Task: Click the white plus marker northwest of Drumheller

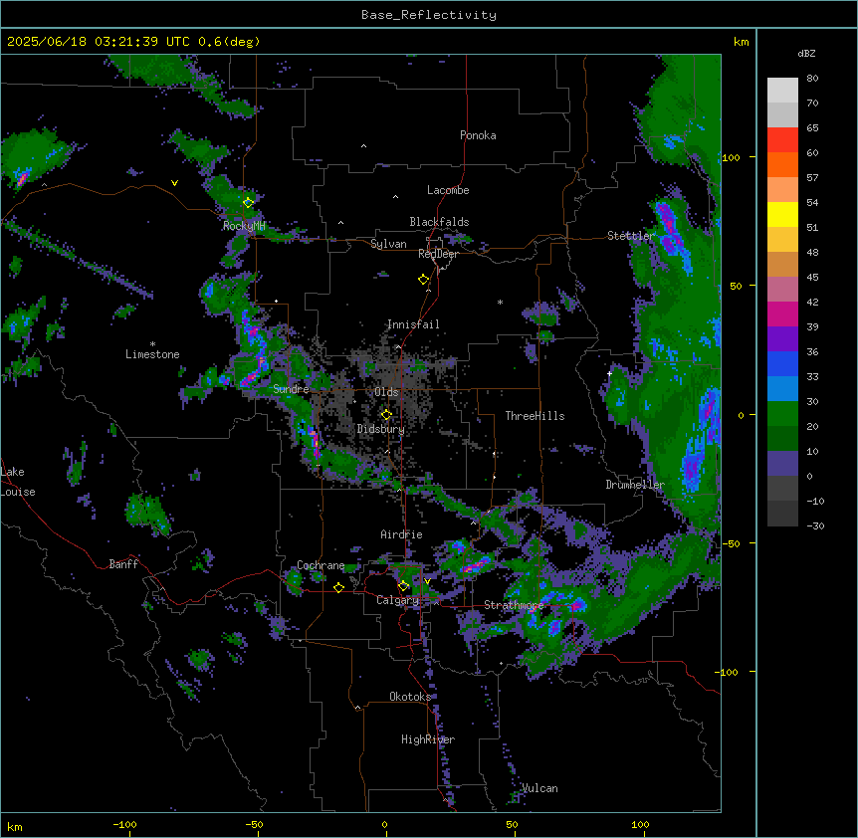Action: (x=609, y=373)
